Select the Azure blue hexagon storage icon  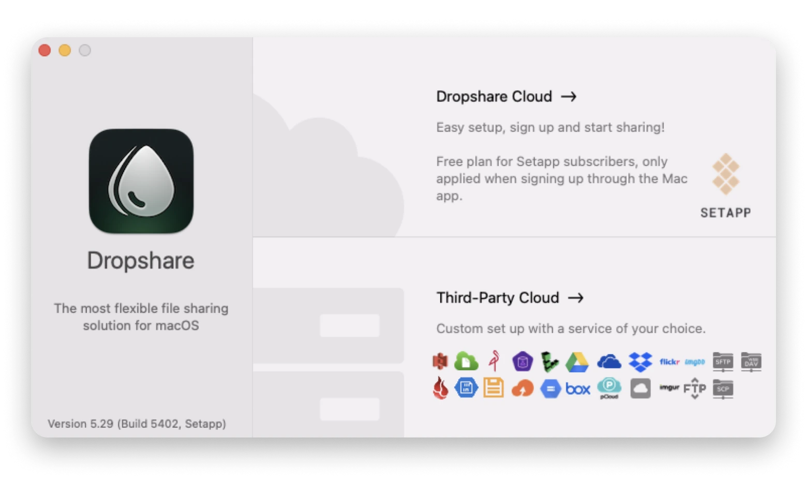tap(466, 388)
